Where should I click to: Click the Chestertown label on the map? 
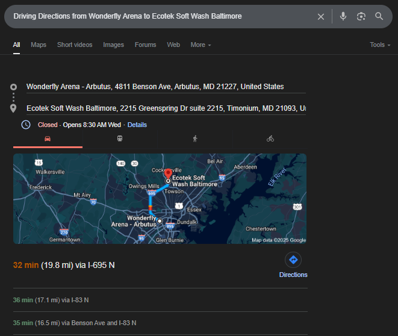pos(261,229)
